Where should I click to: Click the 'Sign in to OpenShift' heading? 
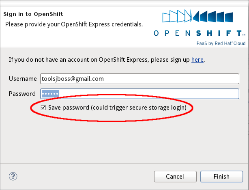[33, 14]
